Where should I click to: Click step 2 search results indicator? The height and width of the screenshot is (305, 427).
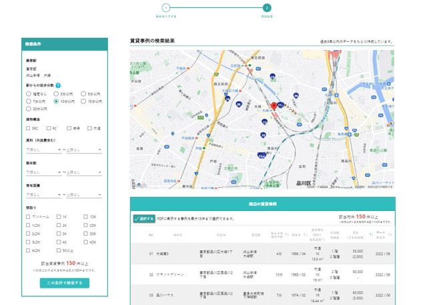click(x=267, y=8)
